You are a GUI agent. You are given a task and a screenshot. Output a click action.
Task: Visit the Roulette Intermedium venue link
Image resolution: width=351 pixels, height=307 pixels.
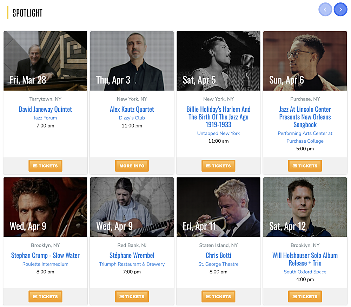click(x=45, y=264)
